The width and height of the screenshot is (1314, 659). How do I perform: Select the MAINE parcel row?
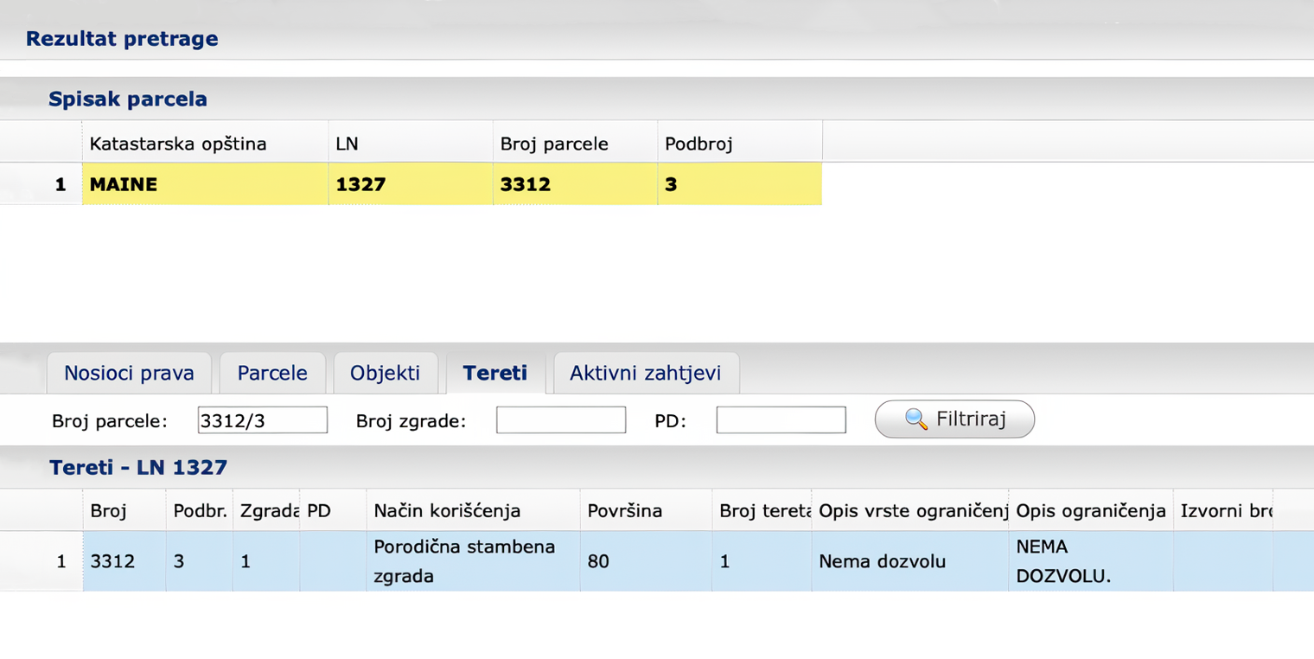point(204,184)
